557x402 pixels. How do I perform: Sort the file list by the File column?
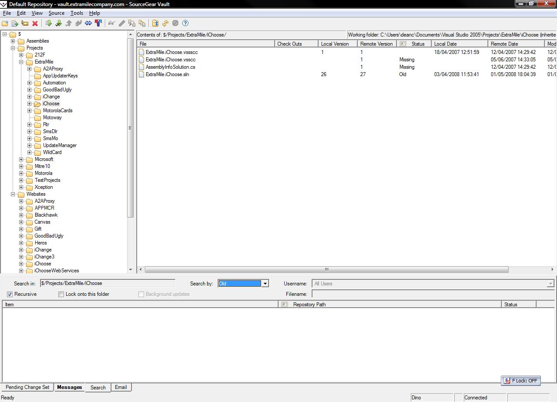(x=206, y=44)
